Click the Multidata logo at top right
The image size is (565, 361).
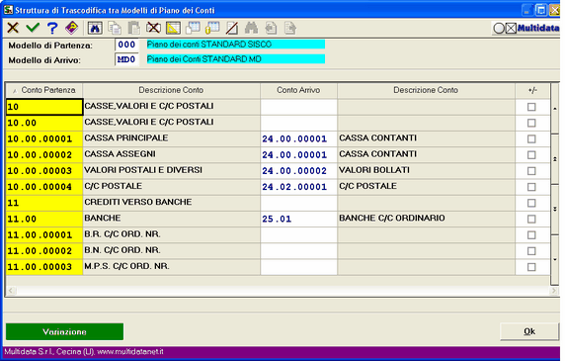pos(526,28)
